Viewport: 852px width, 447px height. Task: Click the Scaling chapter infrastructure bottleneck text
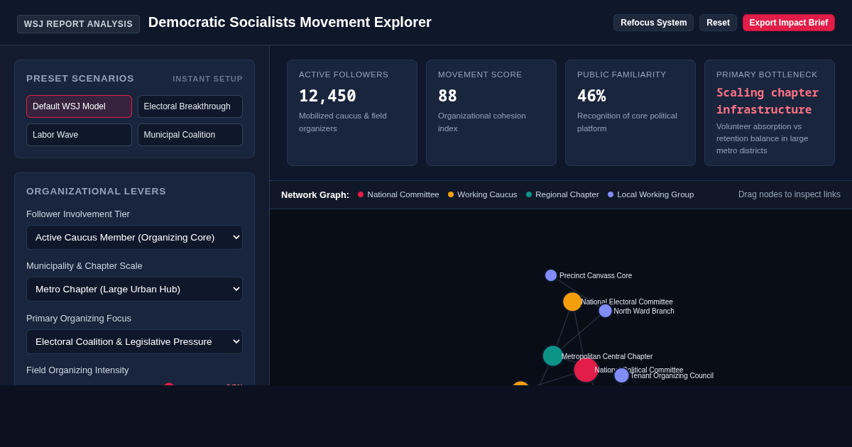pos(768,101)
